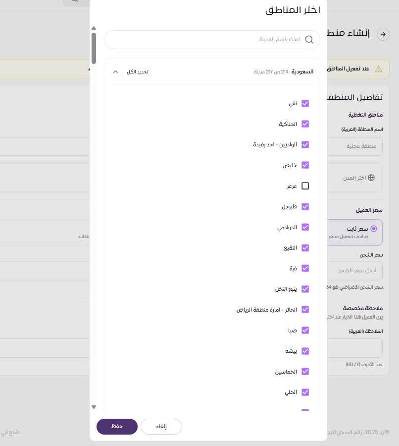Toggle the ينبع النخل checkbox
This screenshot has height=446, width=399.
point(305,289)
